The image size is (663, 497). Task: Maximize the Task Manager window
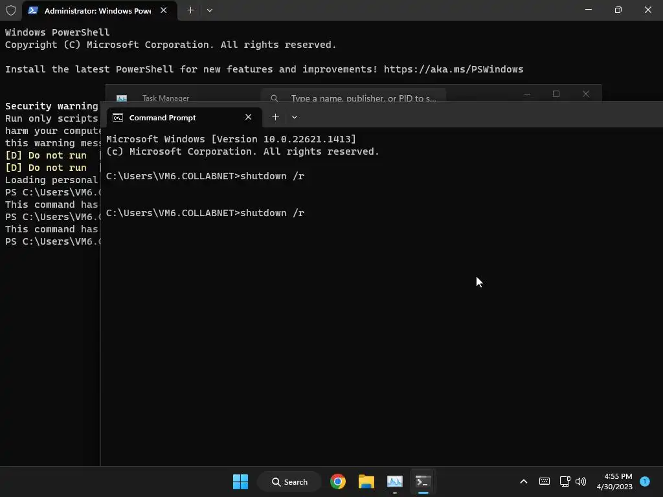coord(556,94)
